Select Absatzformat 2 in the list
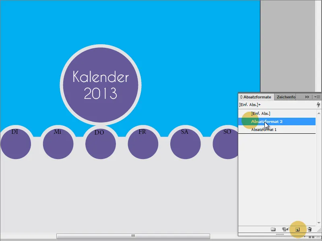 277,122
